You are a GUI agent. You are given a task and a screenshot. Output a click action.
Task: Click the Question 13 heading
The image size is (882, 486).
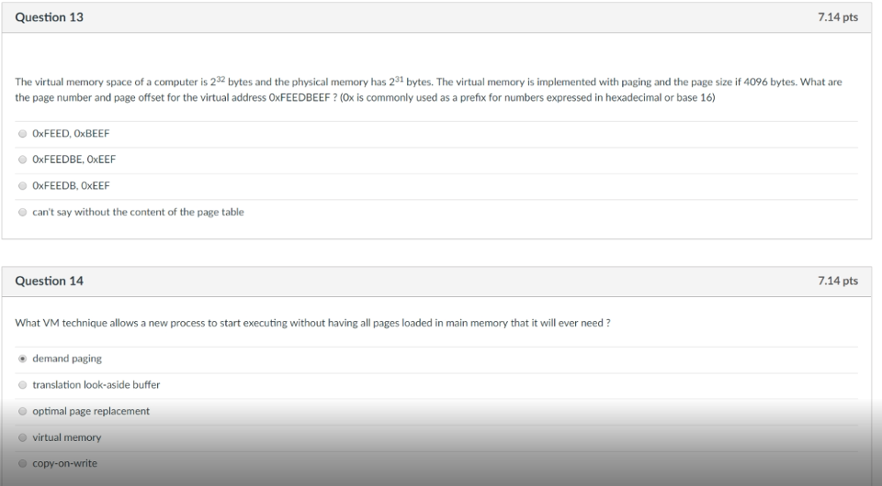tap(49, 17)
